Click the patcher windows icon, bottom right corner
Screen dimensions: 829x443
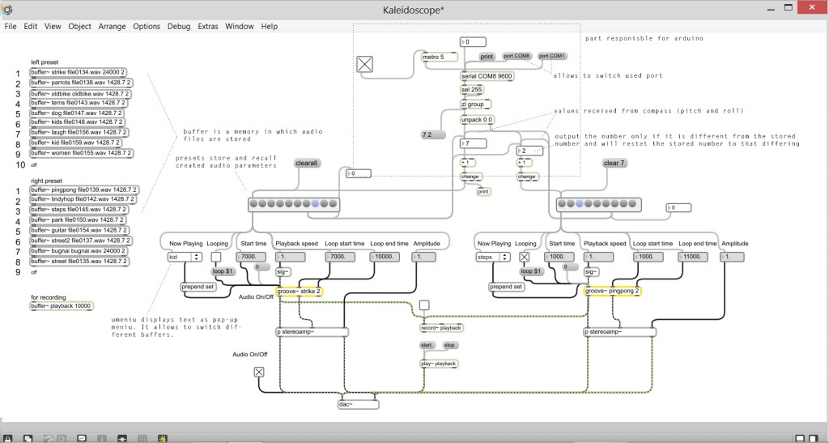pyautogui.click(x=818, y=438)
